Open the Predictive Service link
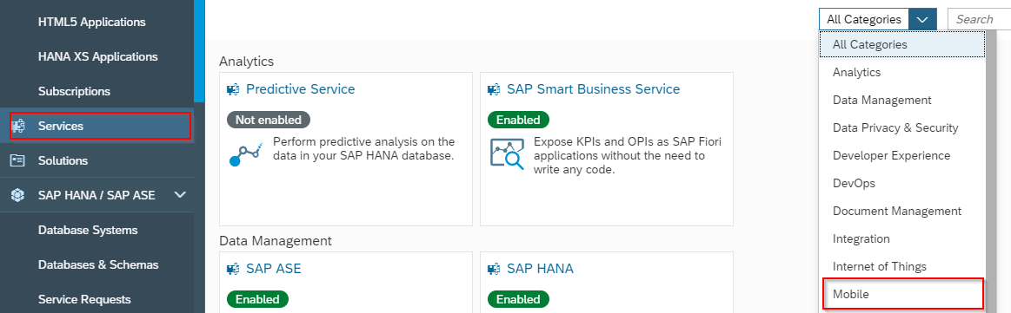 coord(301,89)
